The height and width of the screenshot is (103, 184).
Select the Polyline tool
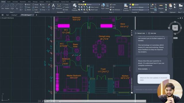coord(7,6)
